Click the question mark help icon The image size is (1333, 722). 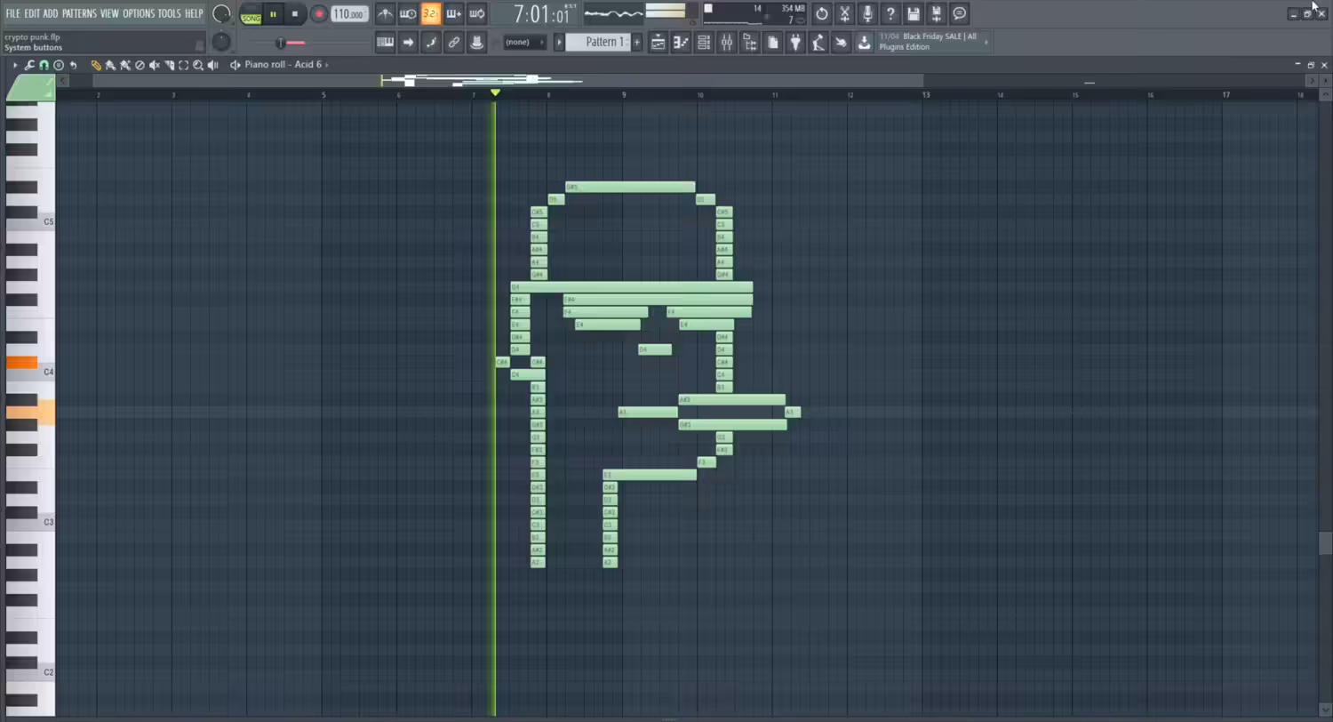tap(890, 13)
